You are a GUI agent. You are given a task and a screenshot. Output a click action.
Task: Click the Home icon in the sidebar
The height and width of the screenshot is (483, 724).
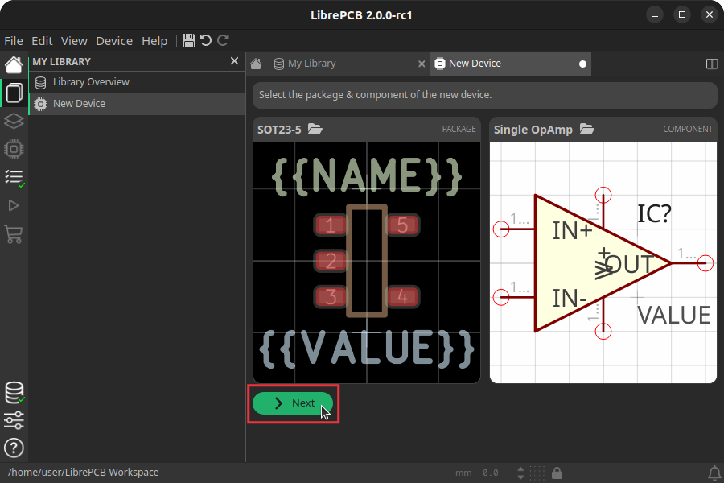point(14,64)
